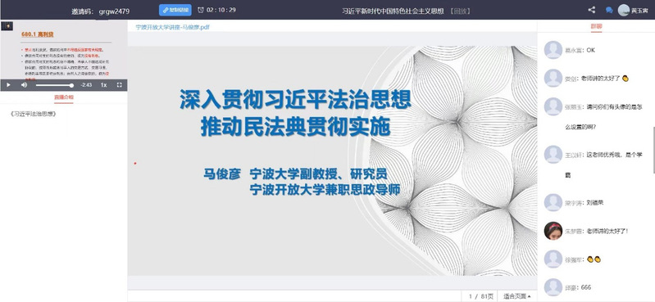The height and width of the screenshot is (302, 655).
Task: Open the 适合页面 page fit dropdown
Action: coord(516,296)
